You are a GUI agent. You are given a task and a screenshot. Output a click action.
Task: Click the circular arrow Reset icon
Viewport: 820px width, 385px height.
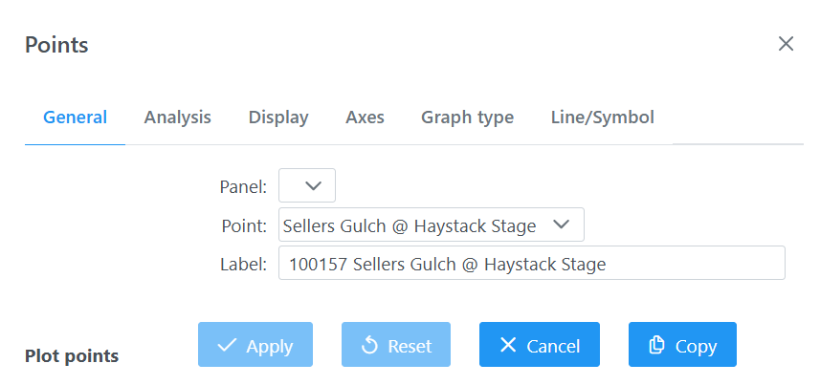[369, 345]
